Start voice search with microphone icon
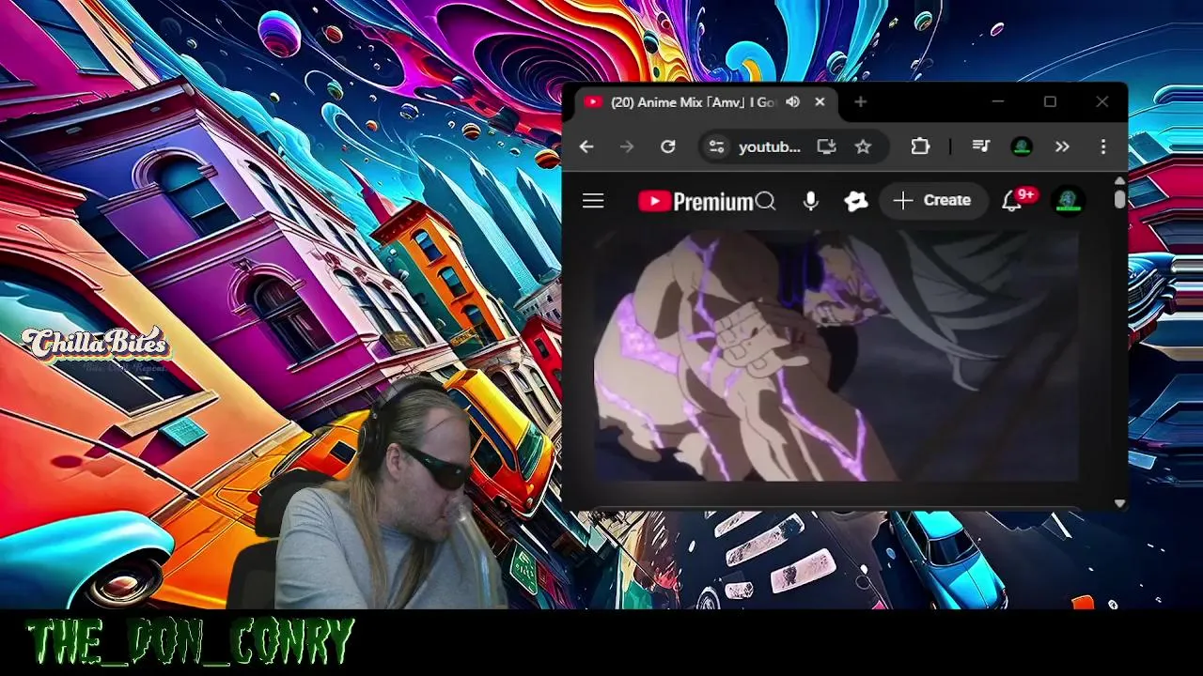 tap(811, 201)
